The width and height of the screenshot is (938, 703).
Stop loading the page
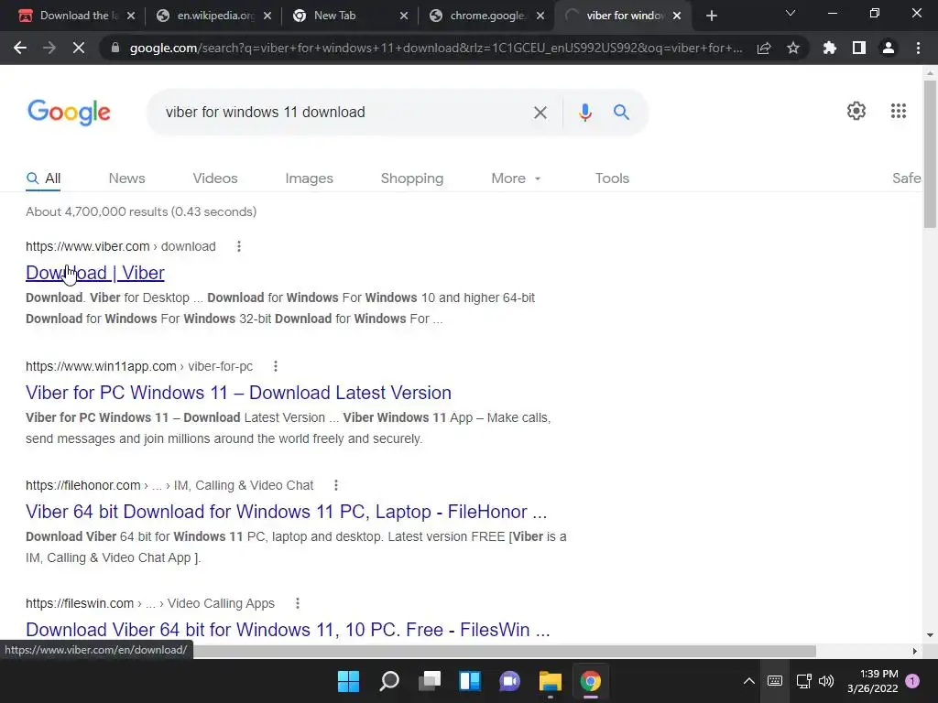pyautogui.click(x=79, y=48)
